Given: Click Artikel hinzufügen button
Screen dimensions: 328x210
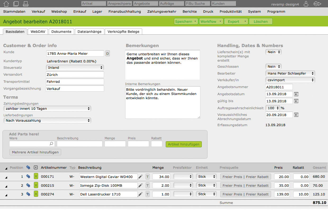Looking at the screenshot, I should tap(184, 144).
